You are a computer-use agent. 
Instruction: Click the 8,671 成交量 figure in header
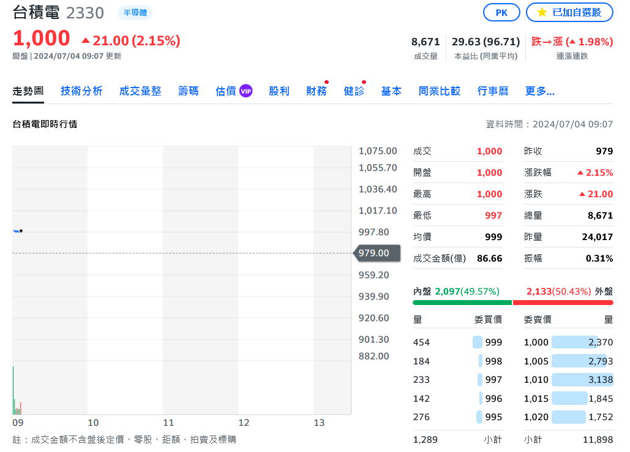coord(426,42)
